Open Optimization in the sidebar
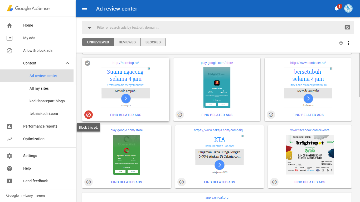This screenshot has height=202, width=360. pos(34,139)
